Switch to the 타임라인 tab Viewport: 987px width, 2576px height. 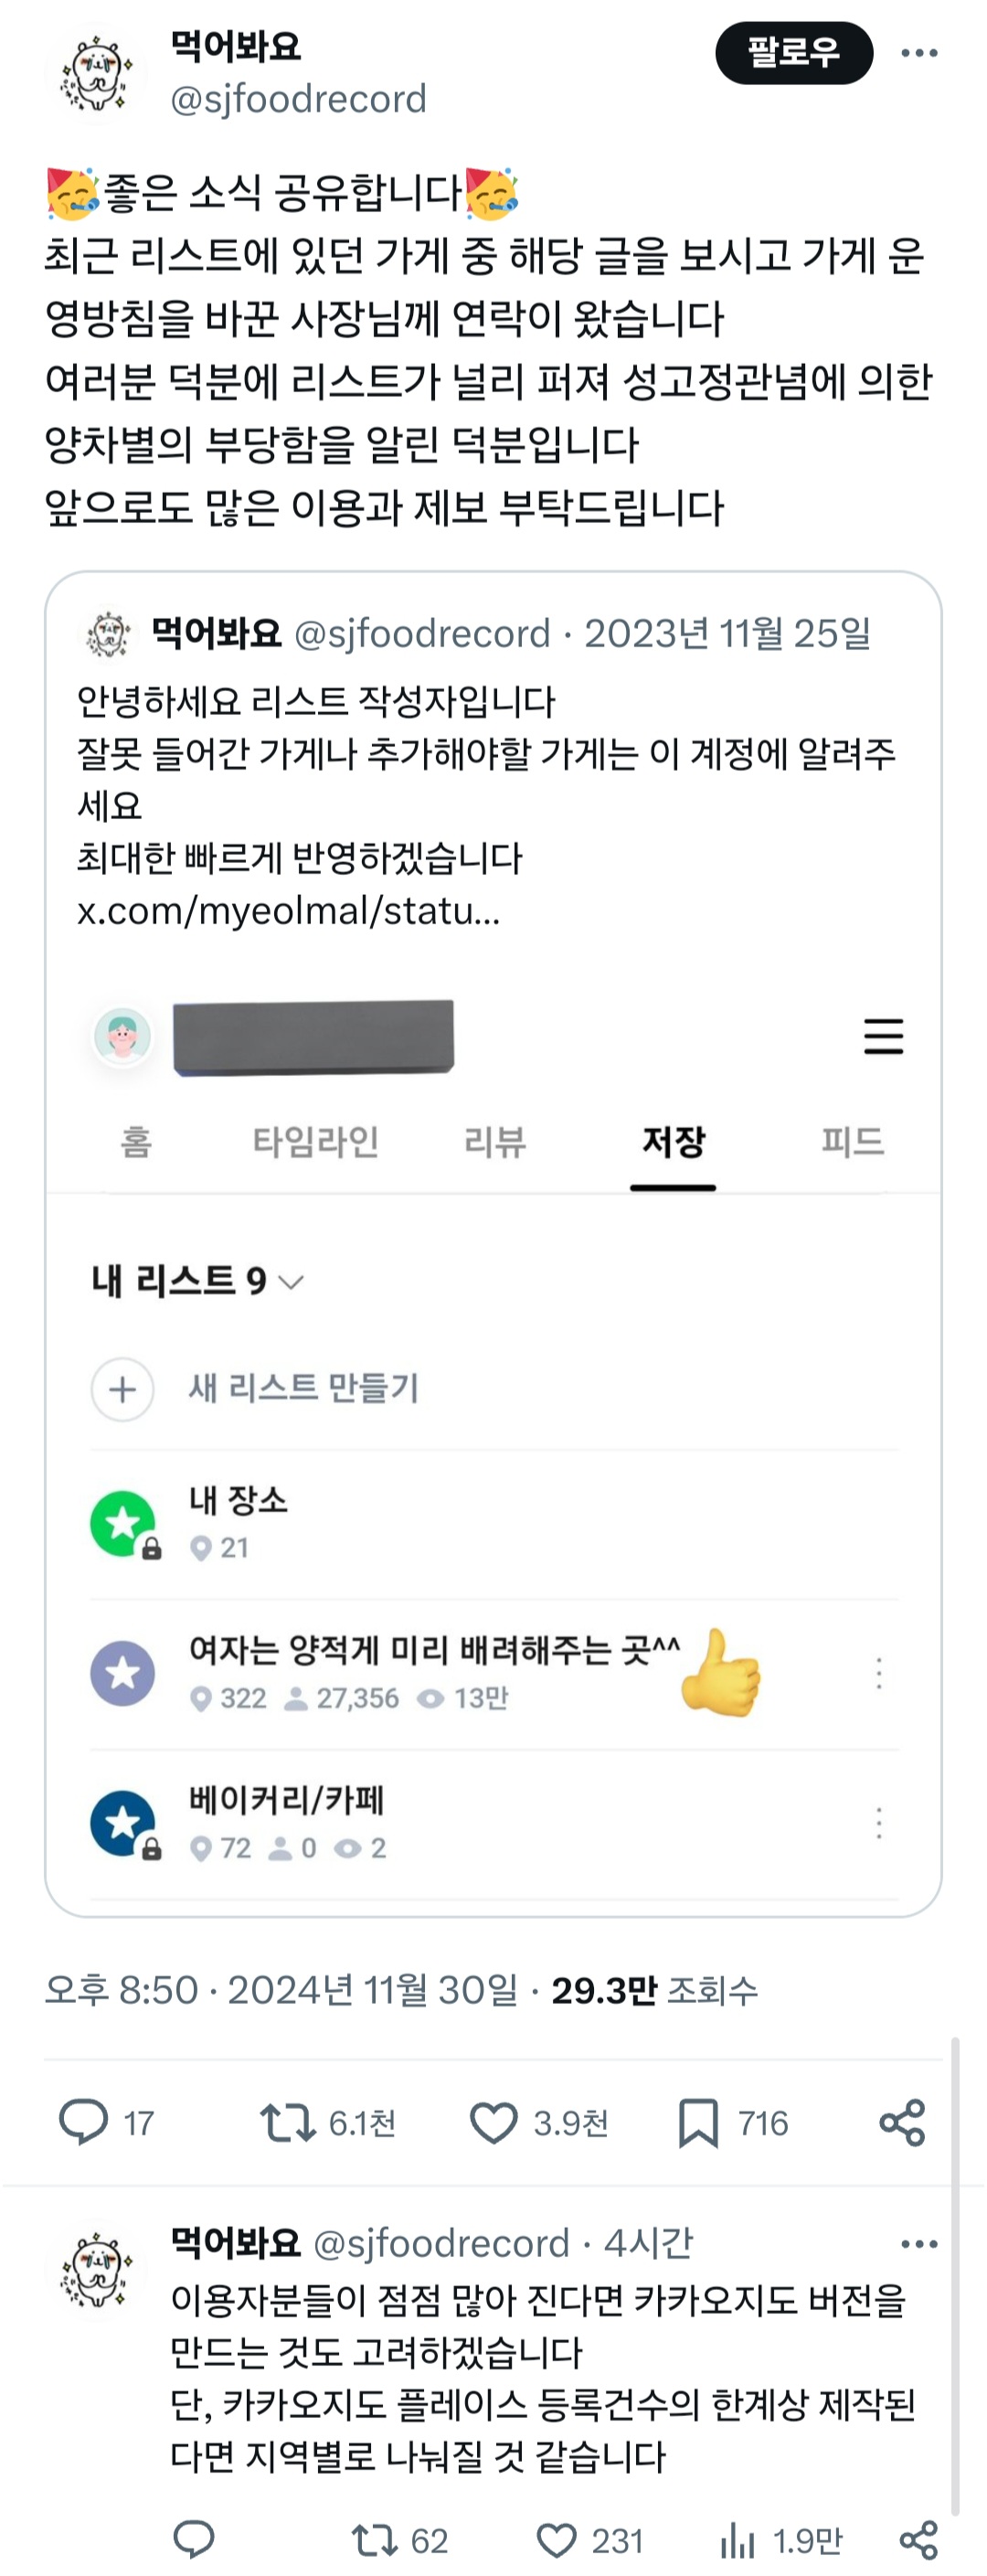pyautogui.click(x=315, y=1141)
